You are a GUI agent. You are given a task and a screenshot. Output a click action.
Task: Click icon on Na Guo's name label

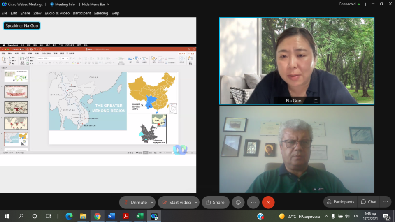[316, 100]
